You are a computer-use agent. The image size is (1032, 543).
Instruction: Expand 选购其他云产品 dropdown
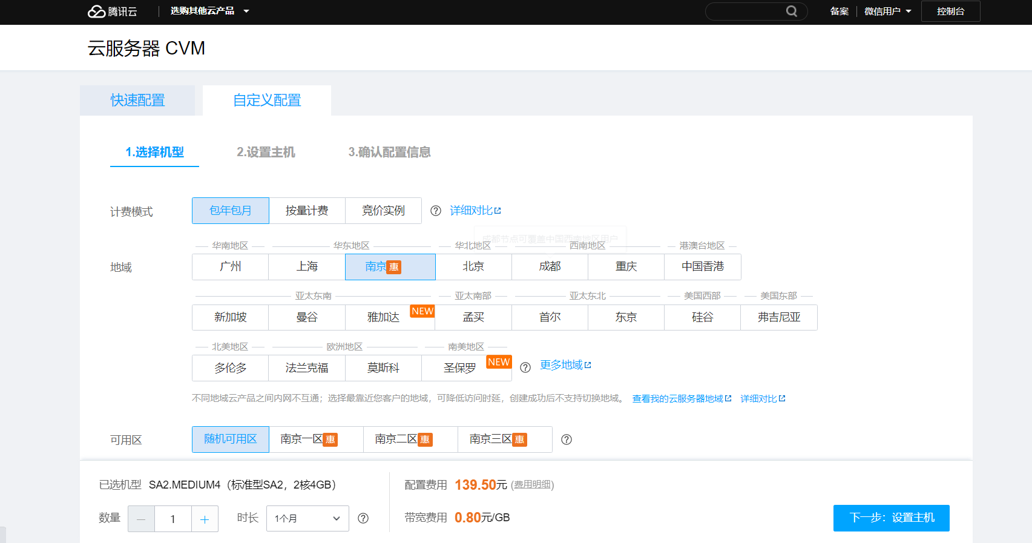click(210, 11)
